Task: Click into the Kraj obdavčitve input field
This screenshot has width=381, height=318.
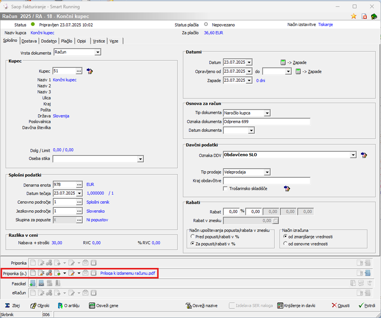Action: coord(267,181)
